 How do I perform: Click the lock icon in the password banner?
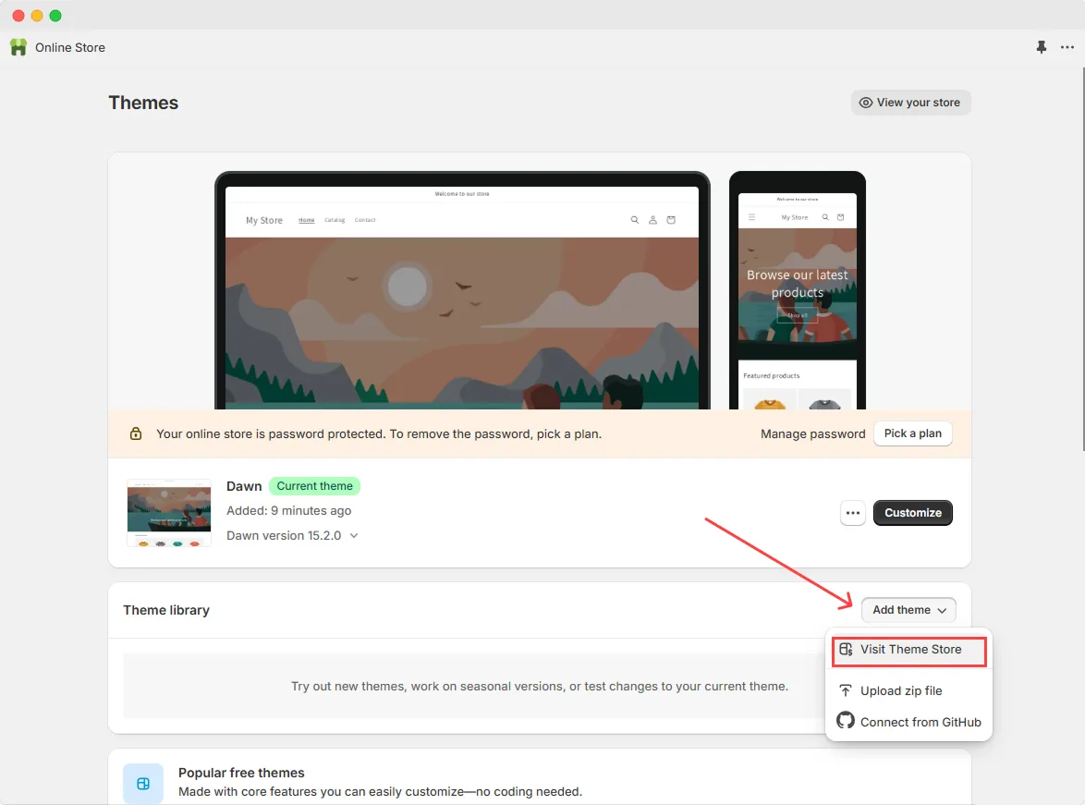tap(136, 433)
